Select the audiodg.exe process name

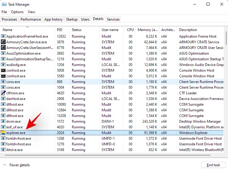(x=16, y=65)
